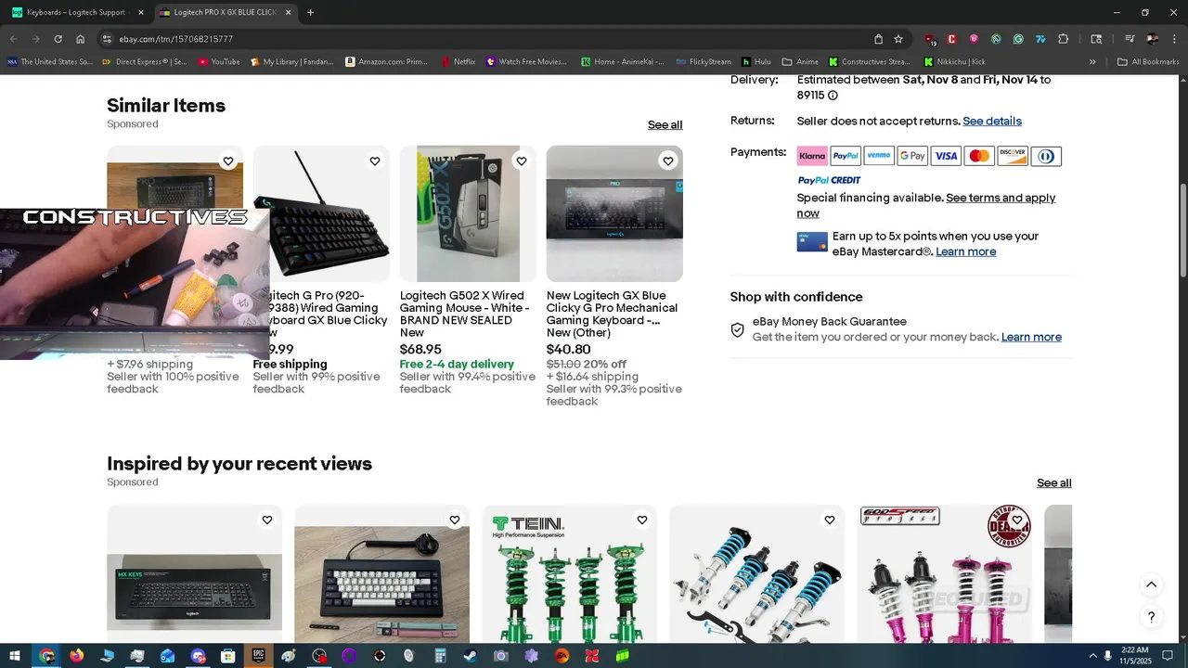
Task: Open the shopping bag icon in address bar
Action: click(x=878, y=39)
